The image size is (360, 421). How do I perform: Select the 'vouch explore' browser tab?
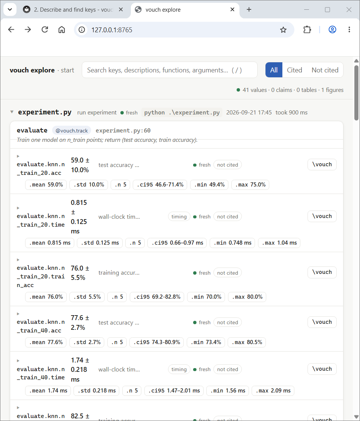(185, 10)
